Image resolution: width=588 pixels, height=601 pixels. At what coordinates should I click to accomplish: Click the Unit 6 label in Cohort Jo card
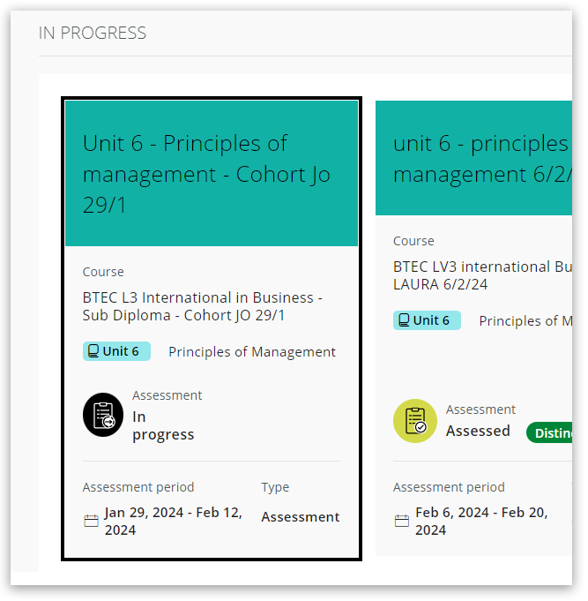[121, 351]
